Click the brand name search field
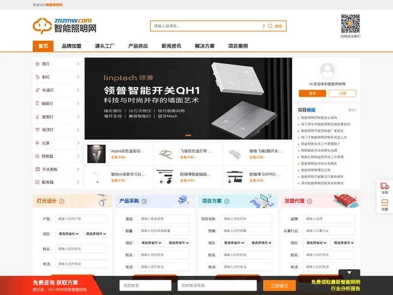Viewport: 393px width, 295px height. pyautogui.click(x=207, y=26)
